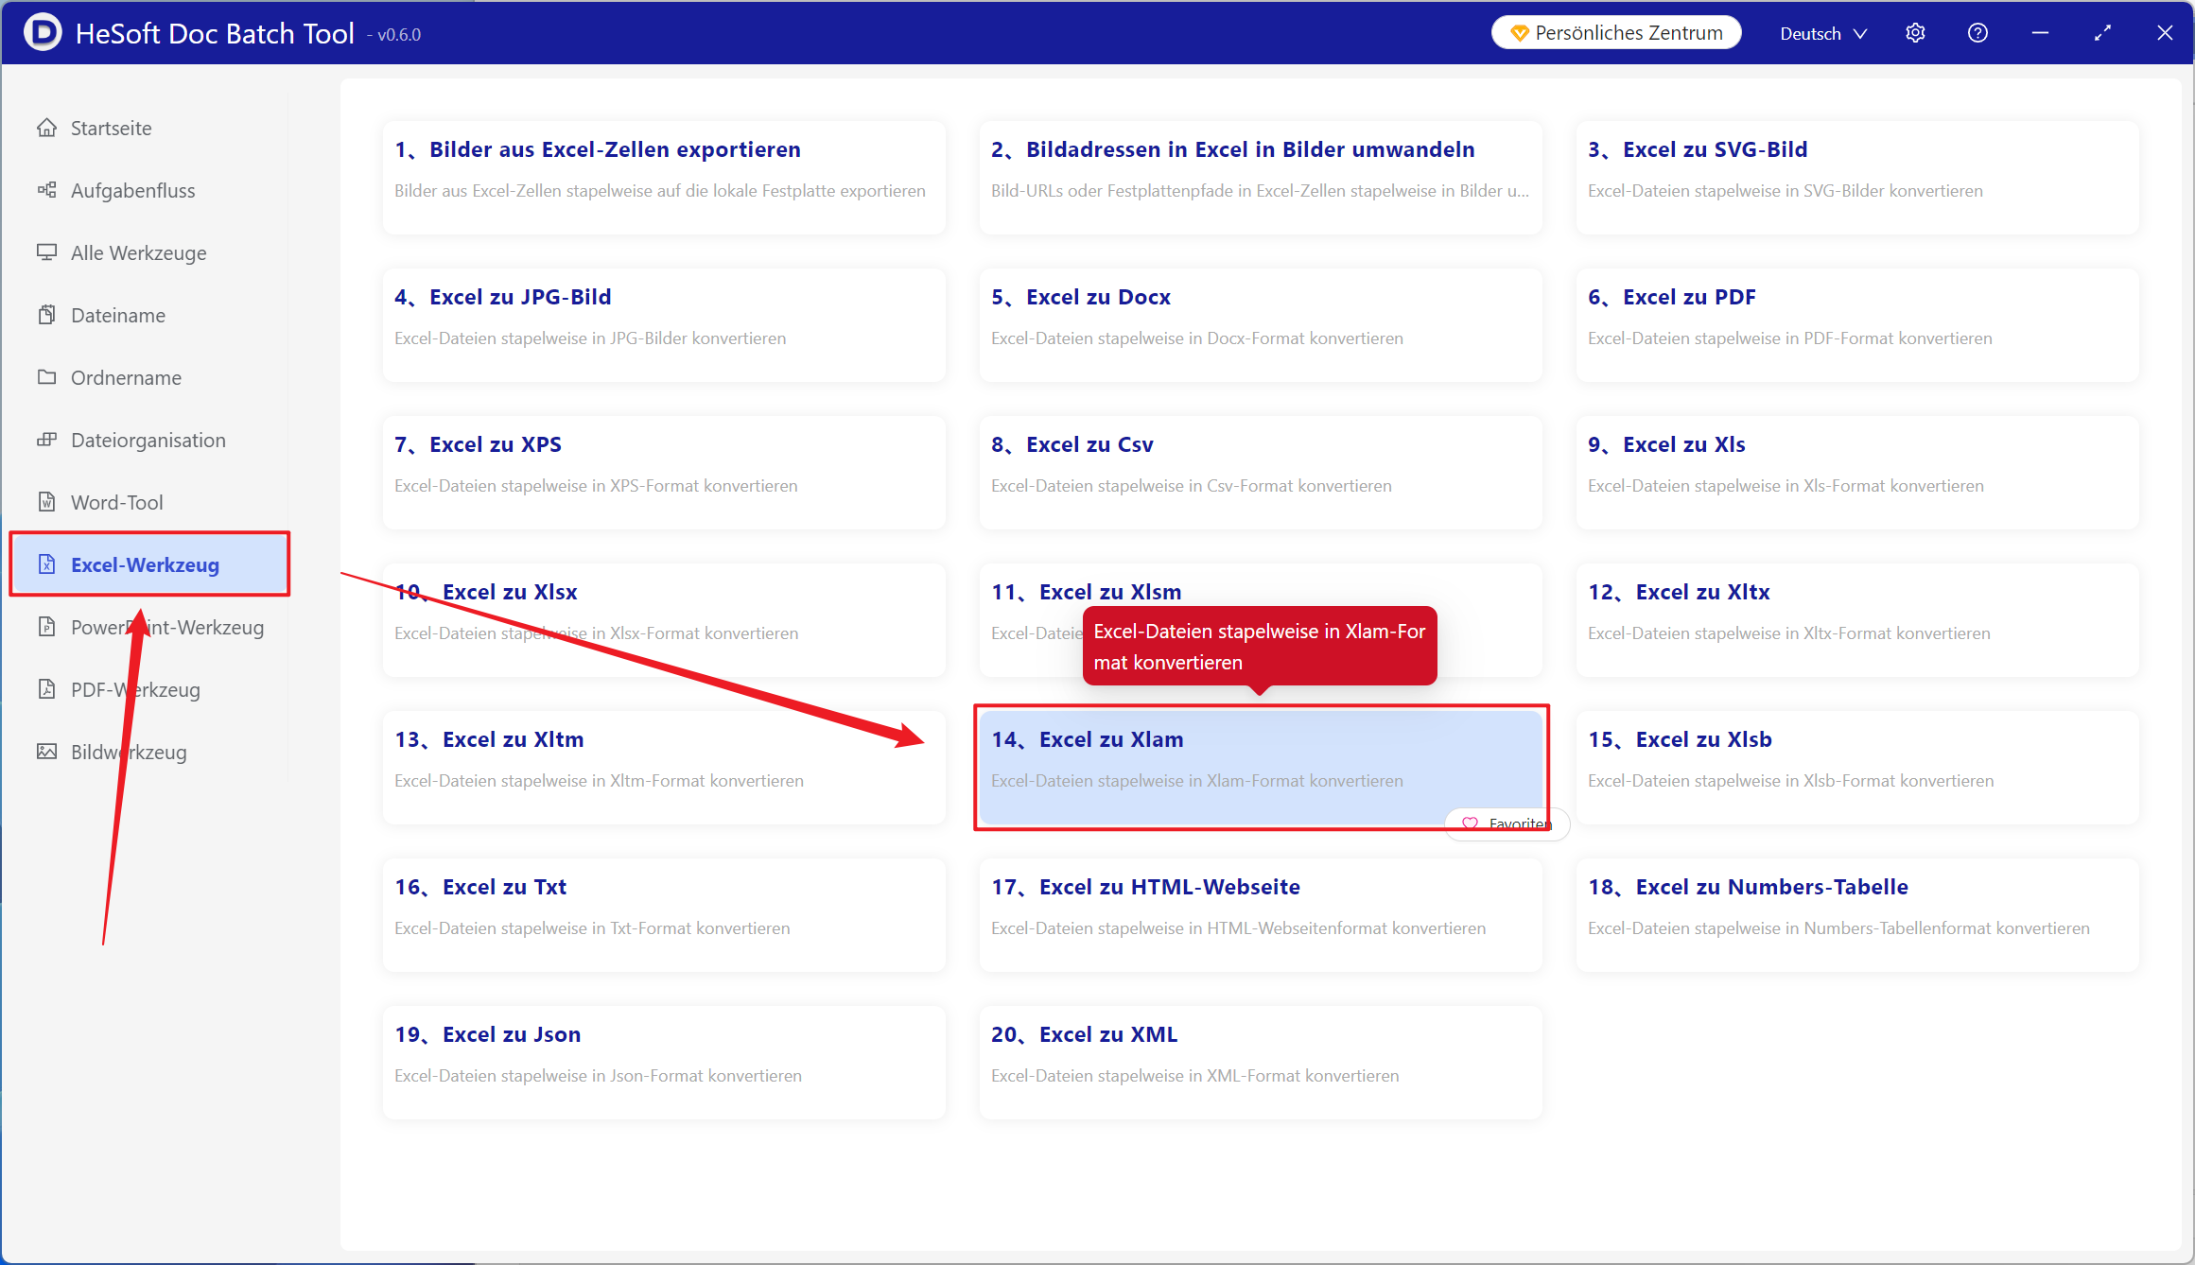
Task: Open PowerPoint-Werkzeug section
Action: [149, 627]
